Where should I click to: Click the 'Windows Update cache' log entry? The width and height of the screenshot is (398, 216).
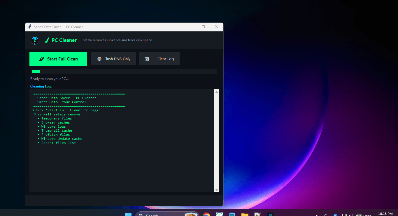[x=62, y=139]
